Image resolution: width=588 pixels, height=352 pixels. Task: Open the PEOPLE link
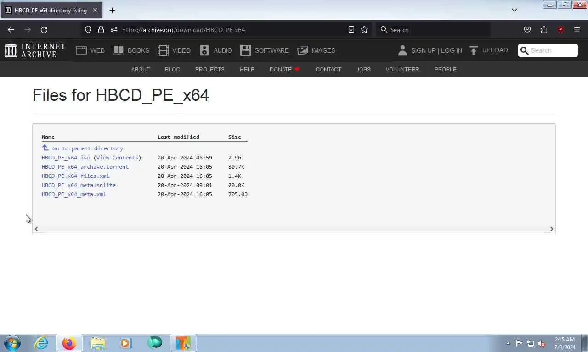(445, 70)
